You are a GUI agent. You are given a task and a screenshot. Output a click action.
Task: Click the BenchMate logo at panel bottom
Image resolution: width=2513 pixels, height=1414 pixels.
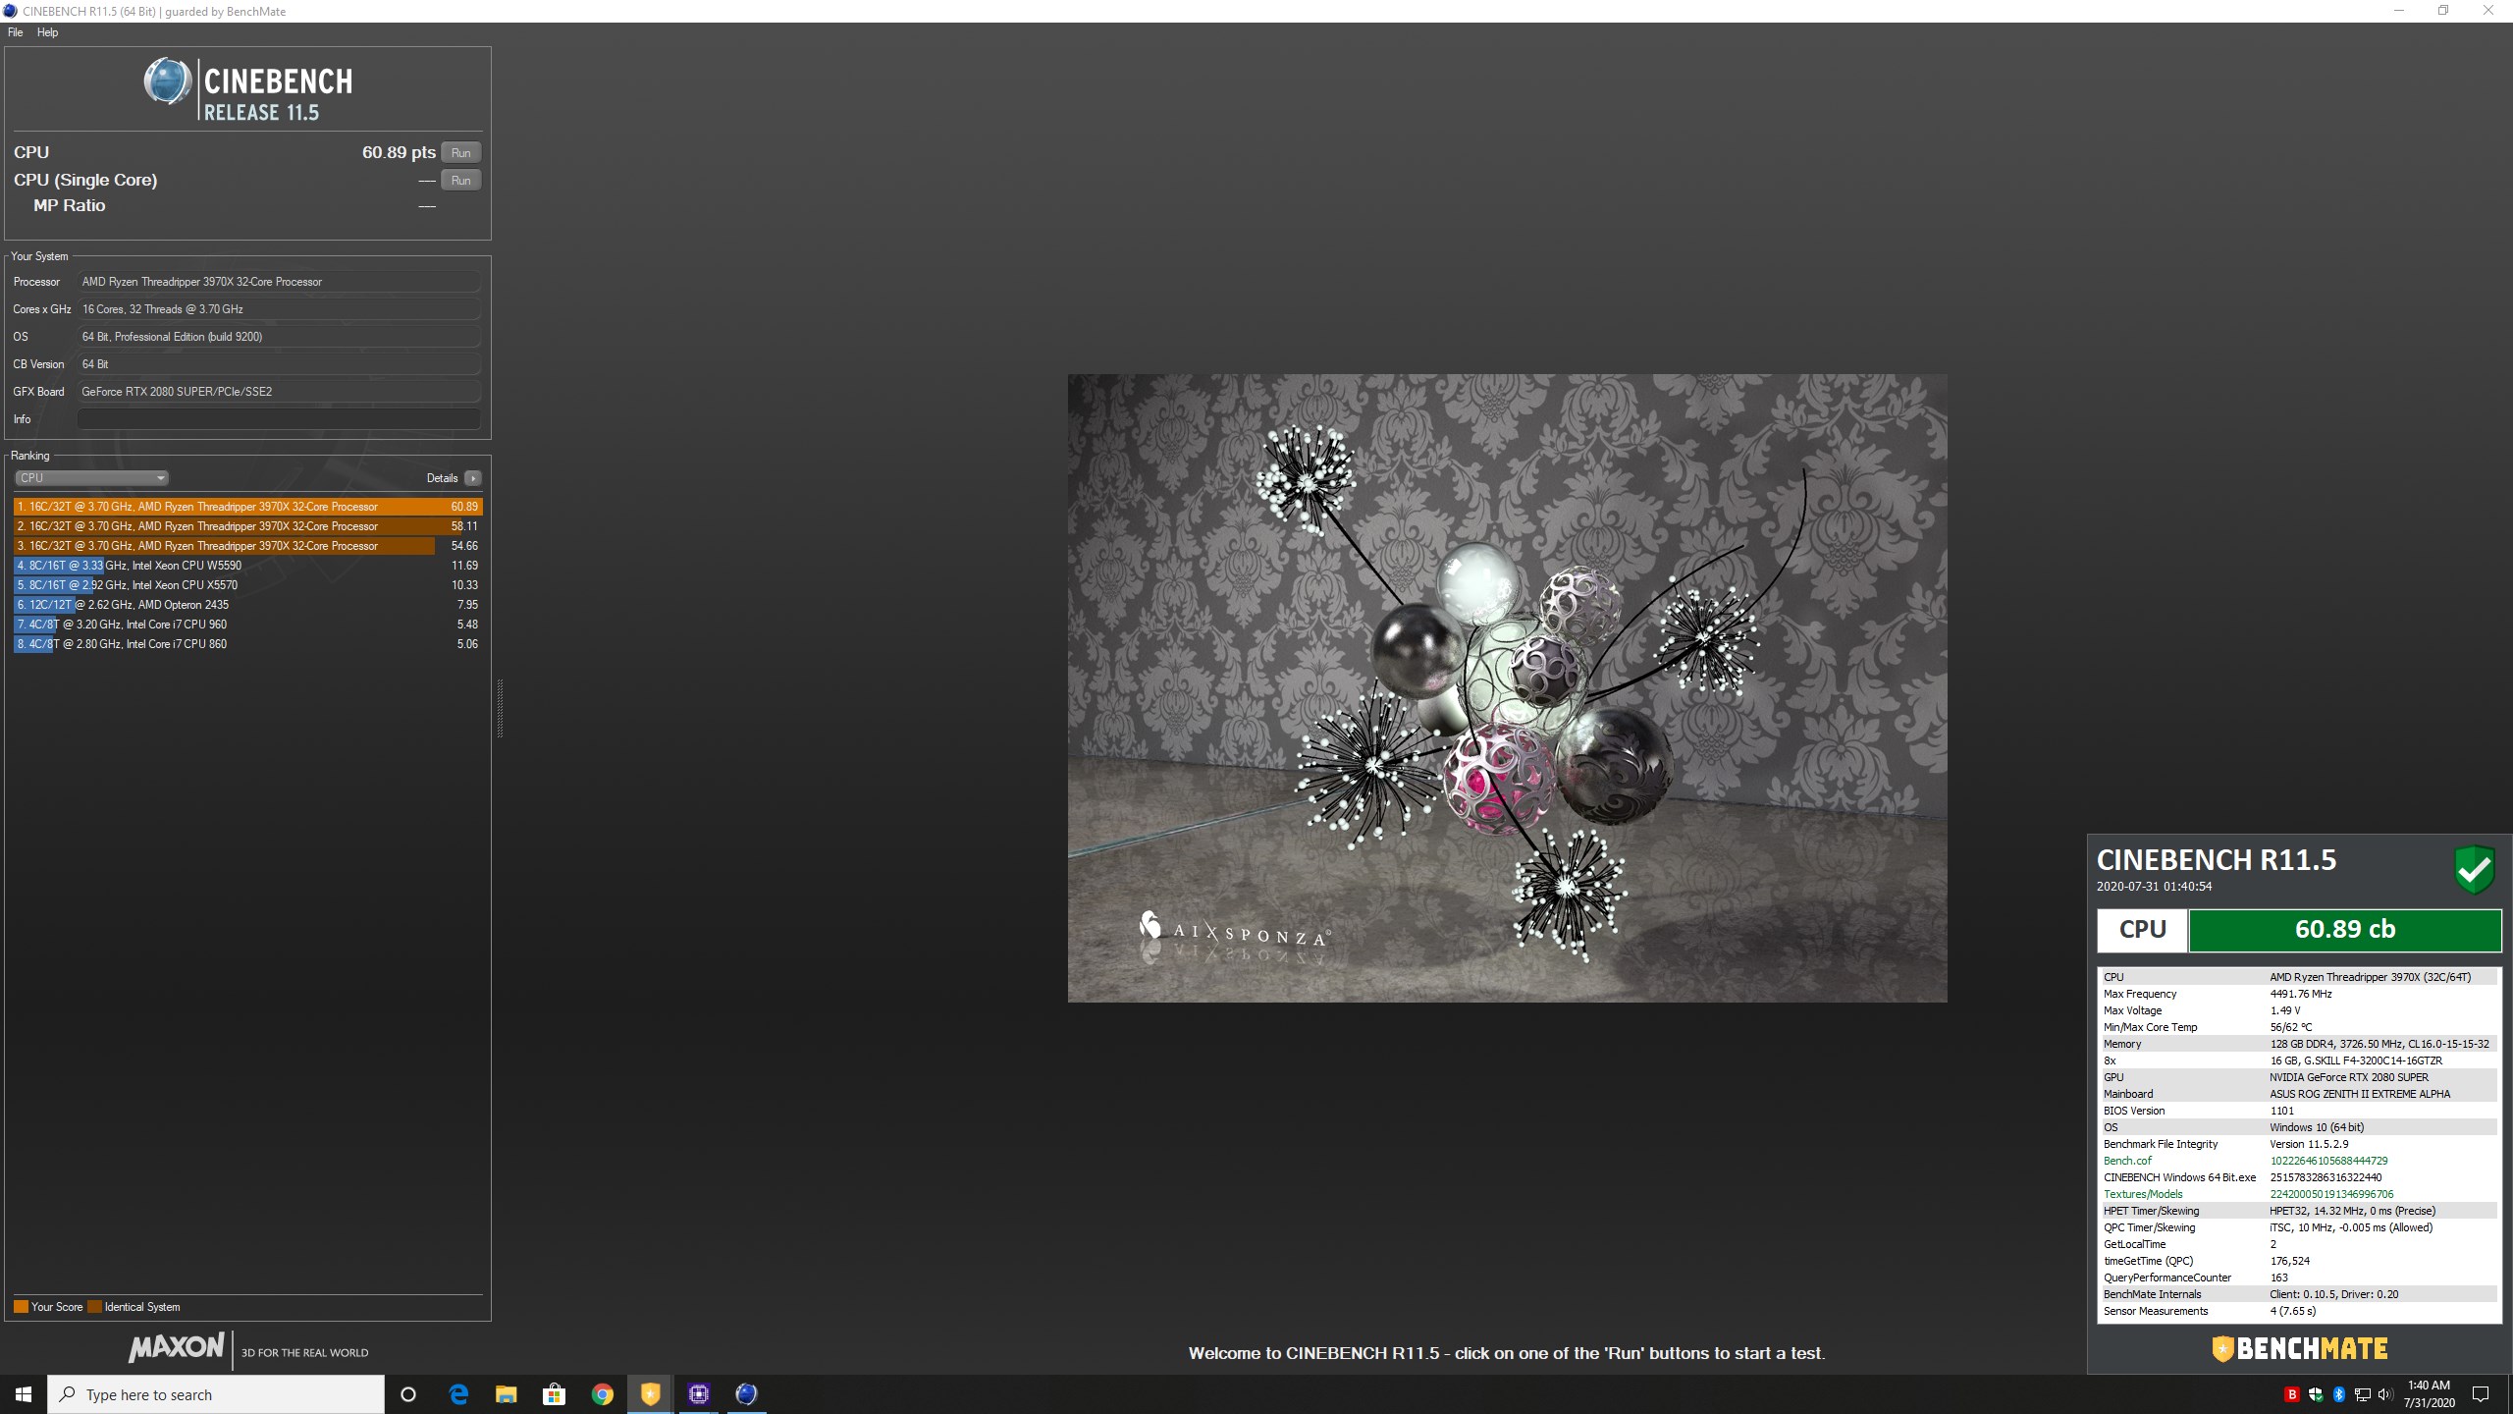click(2299, 1349)
